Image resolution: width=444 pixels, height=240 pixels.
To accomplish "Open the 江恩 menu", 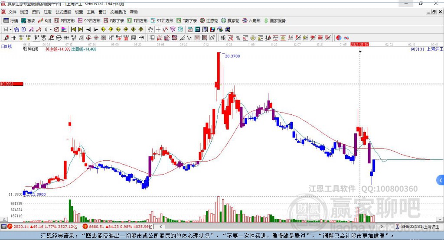I will pyautogui.click(x=48, y=12).
